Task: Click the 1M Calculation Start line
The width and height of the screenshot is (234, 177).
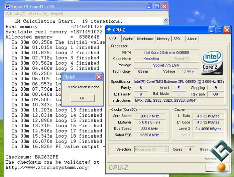Action: (x=69, y=21)
